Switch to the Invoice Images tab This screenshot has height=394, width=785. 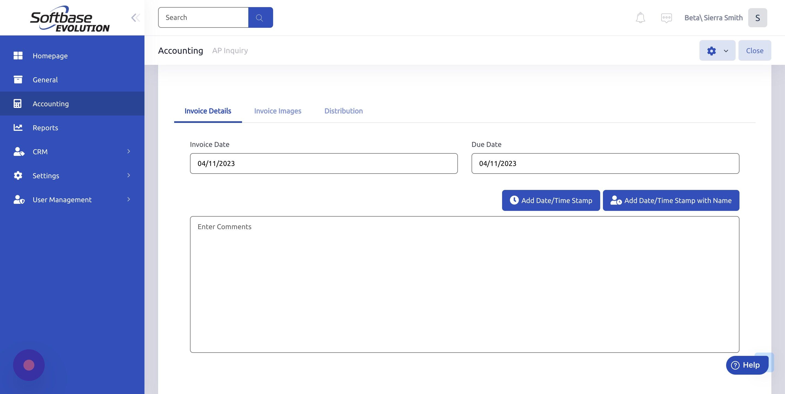click(x=278, y=111)
